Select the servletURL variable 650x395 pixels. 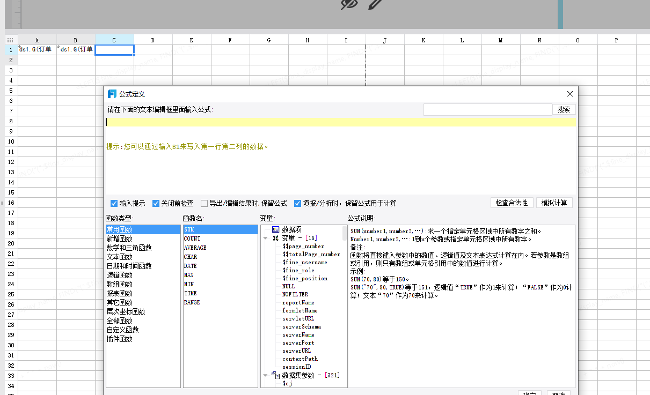click(x=298, y=318)
